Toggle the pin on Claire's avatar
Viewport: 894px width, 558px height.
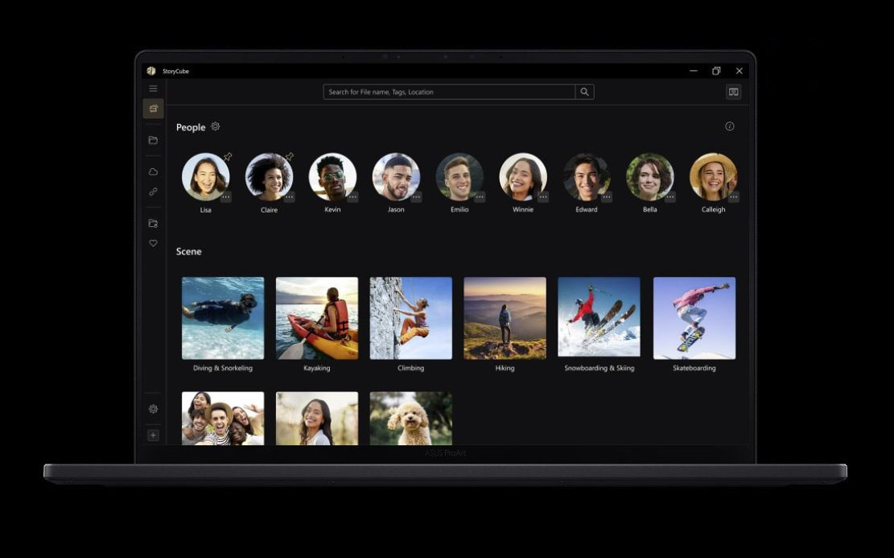(x=290, y=156)
